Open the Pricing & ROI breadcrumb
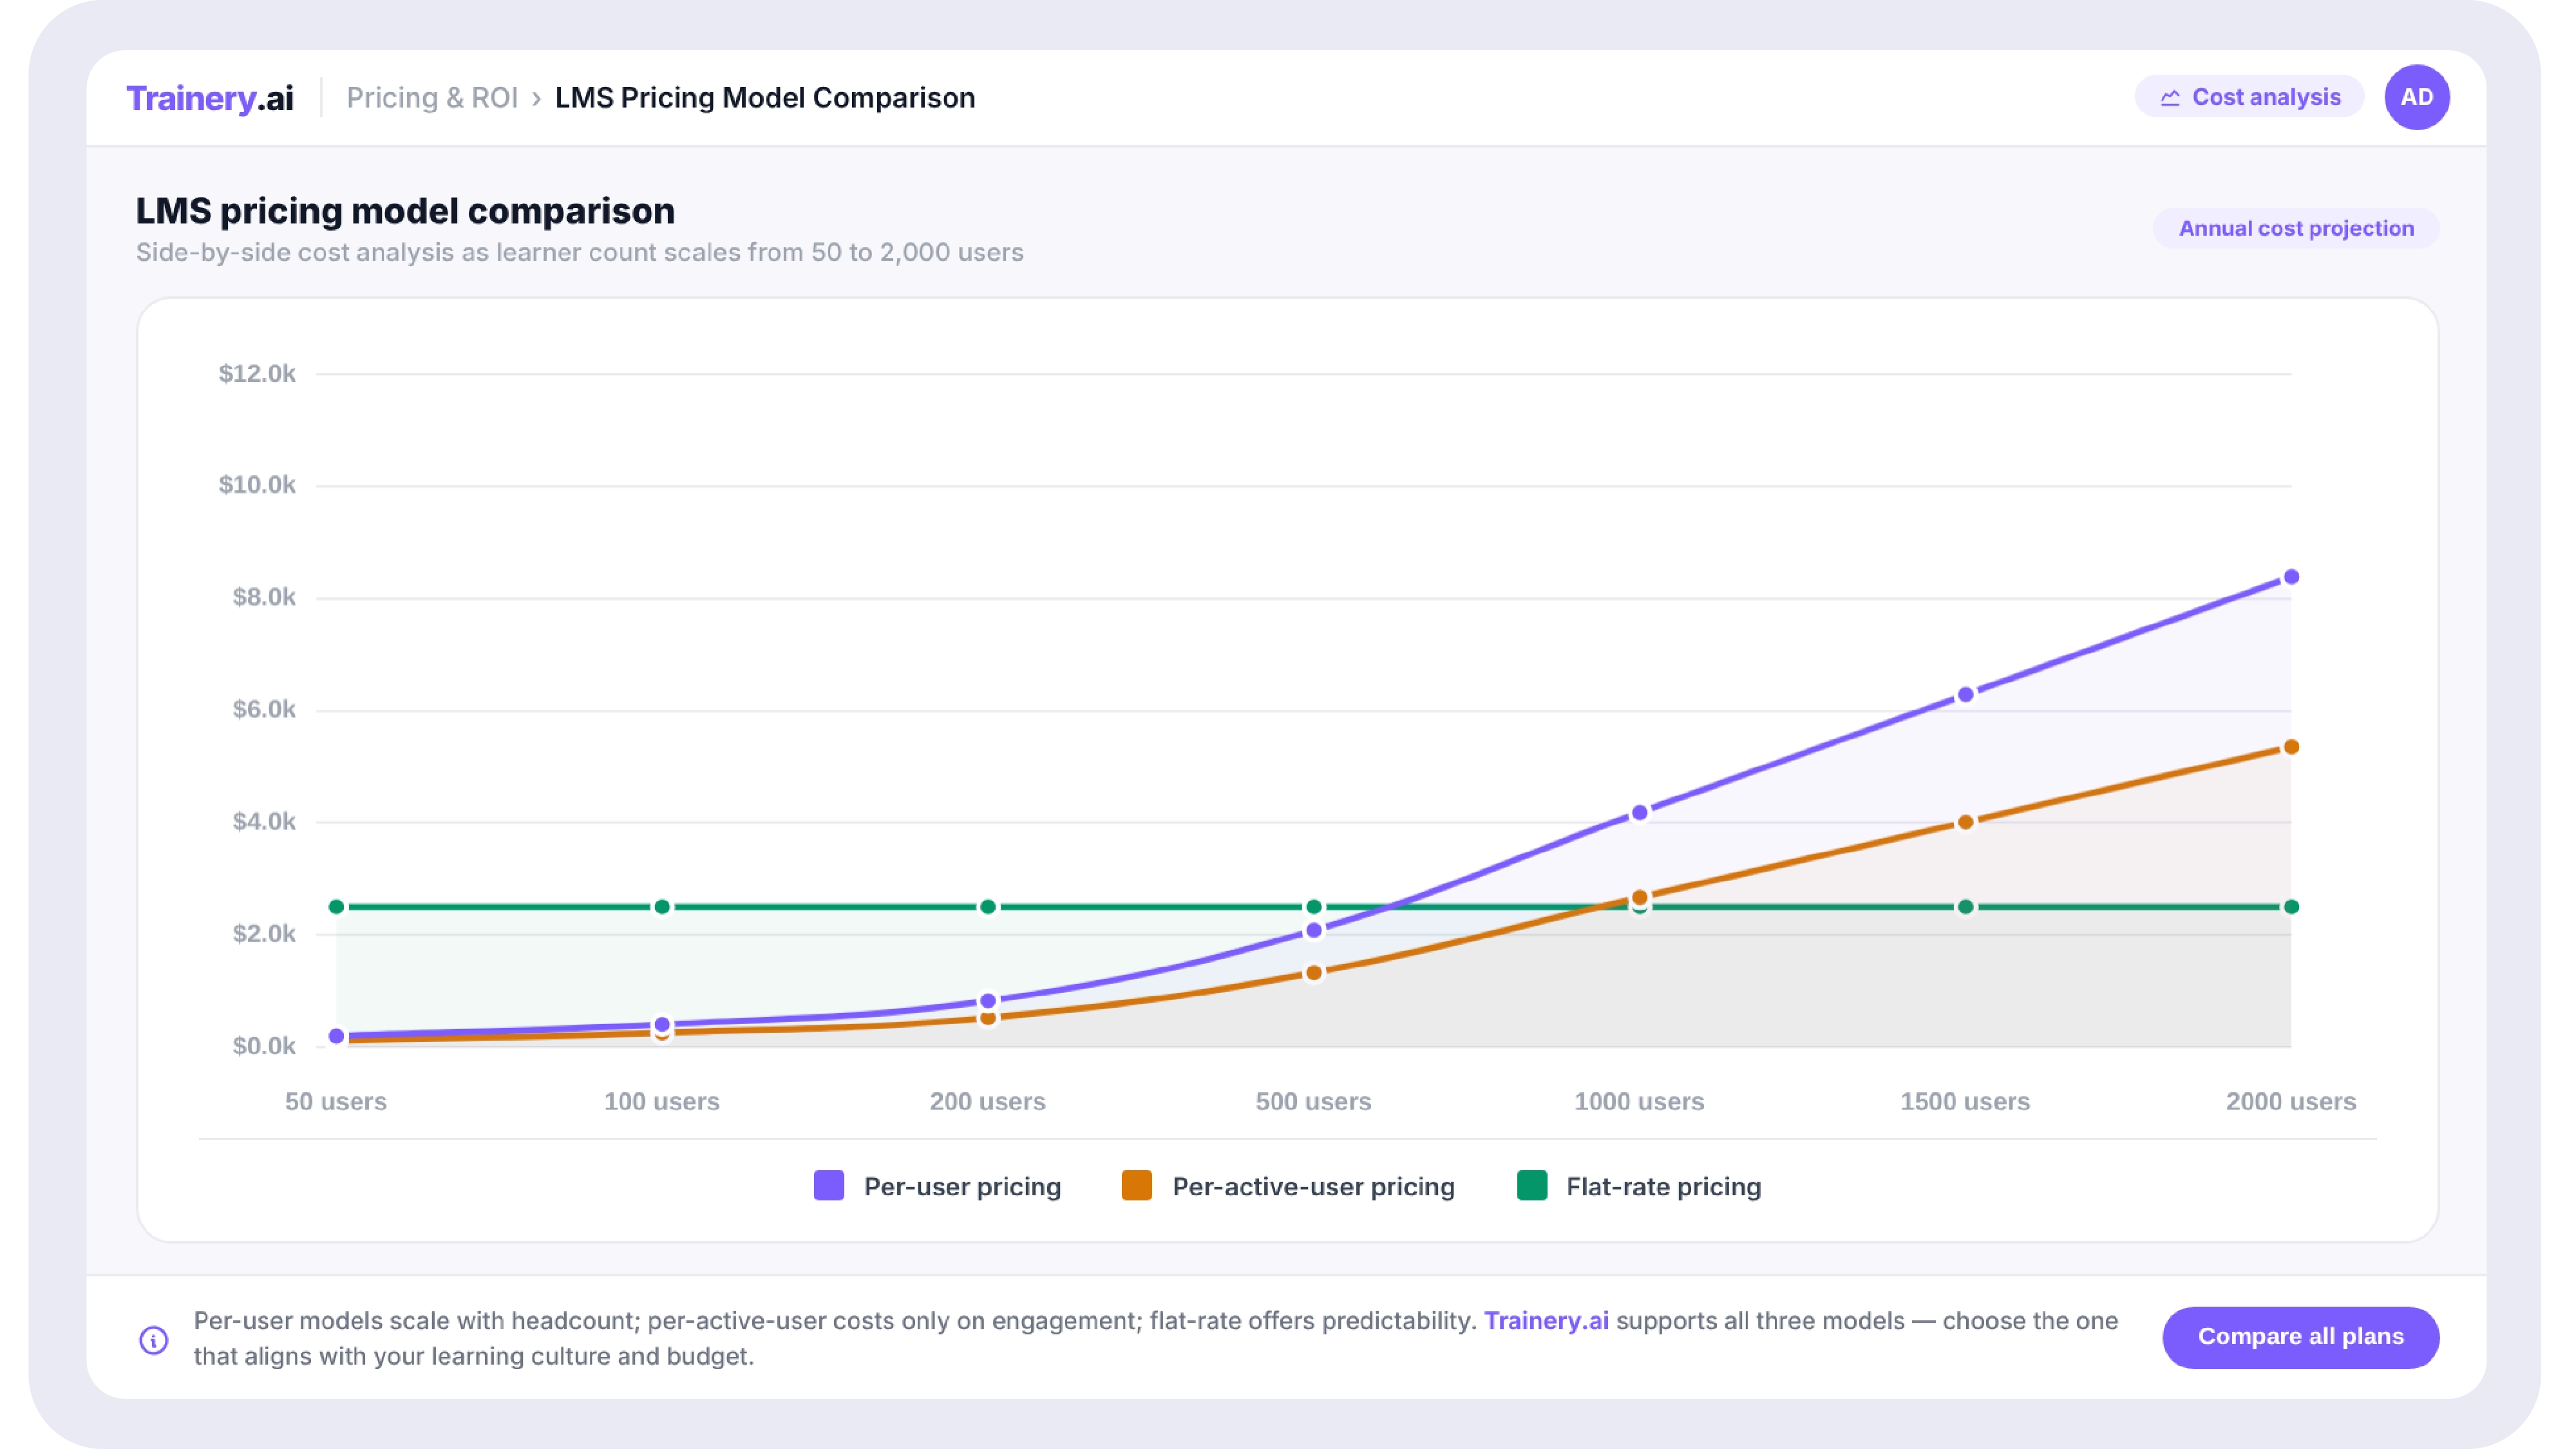This screenshot has height=1449, width=2576. click(x=432, y=98)
